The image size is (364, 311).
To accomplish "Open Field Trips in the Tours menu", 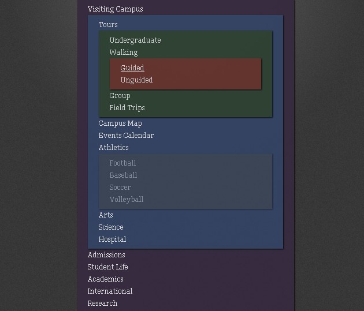I will 127,108.
